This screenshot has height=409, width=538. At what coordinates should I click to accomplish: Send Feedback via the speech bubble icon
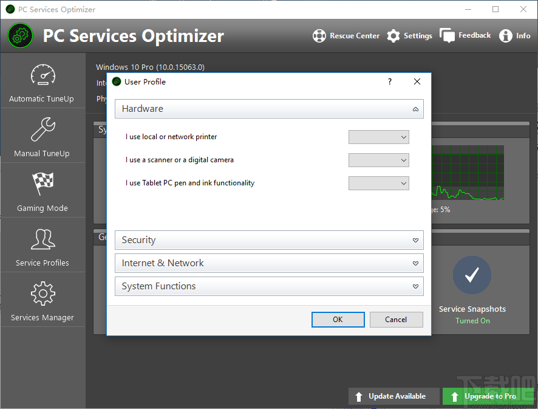[x=465, y=35]
